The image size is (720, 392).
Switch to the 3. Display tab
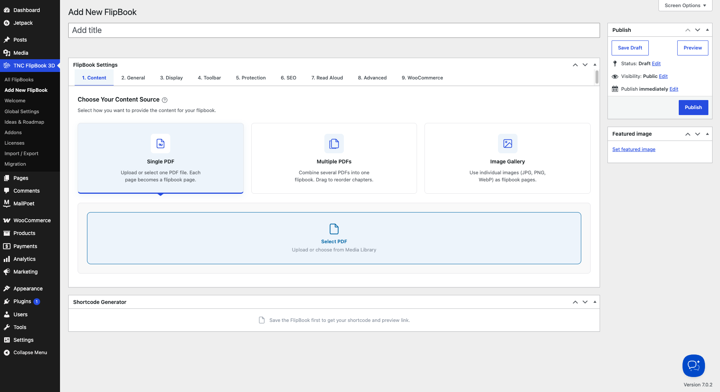(171, 78)
